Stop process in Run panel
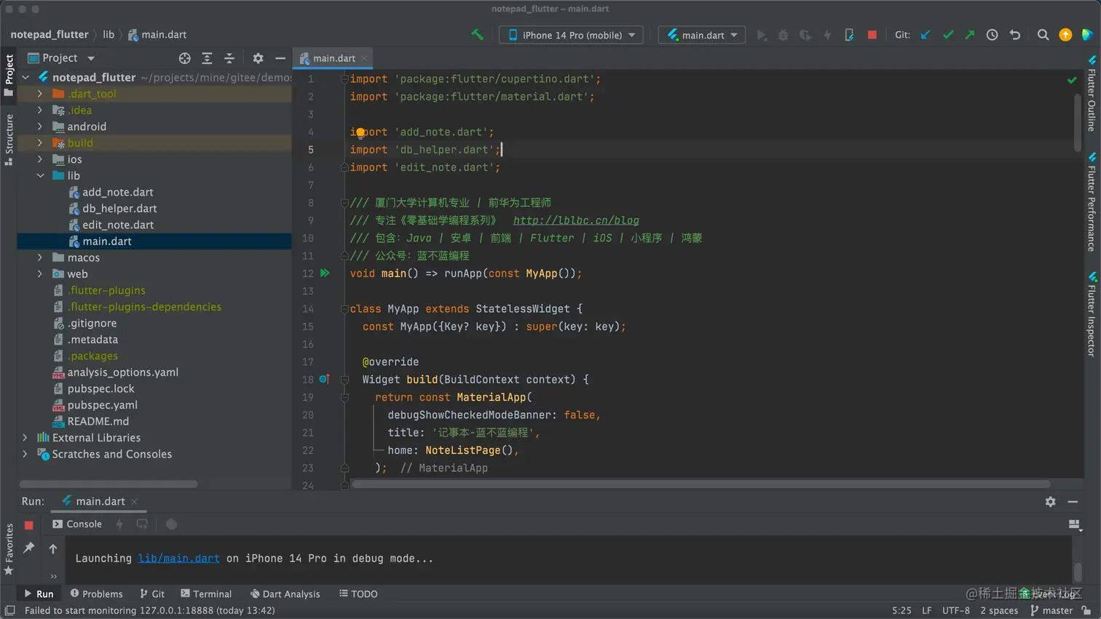This screenshot has height=619, width=1101. click(28, 524)
